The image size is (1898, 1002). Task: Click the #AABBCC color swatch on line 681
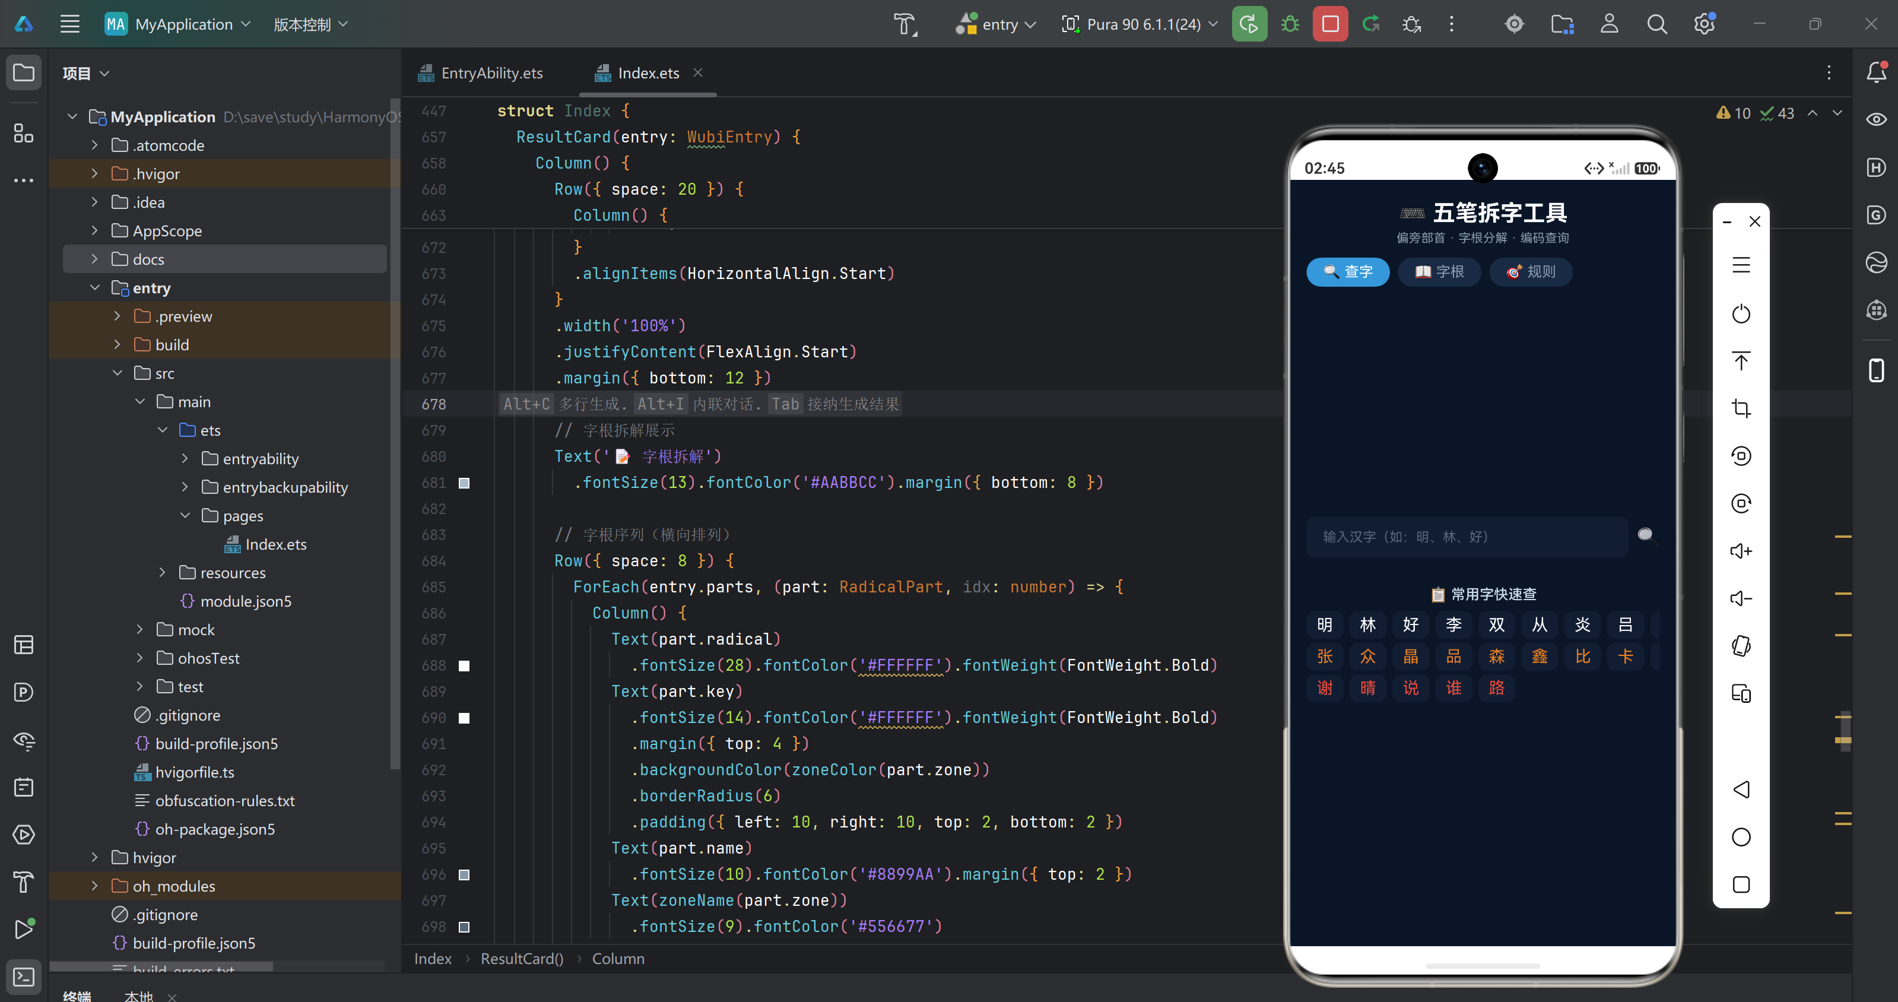(464, 483)
